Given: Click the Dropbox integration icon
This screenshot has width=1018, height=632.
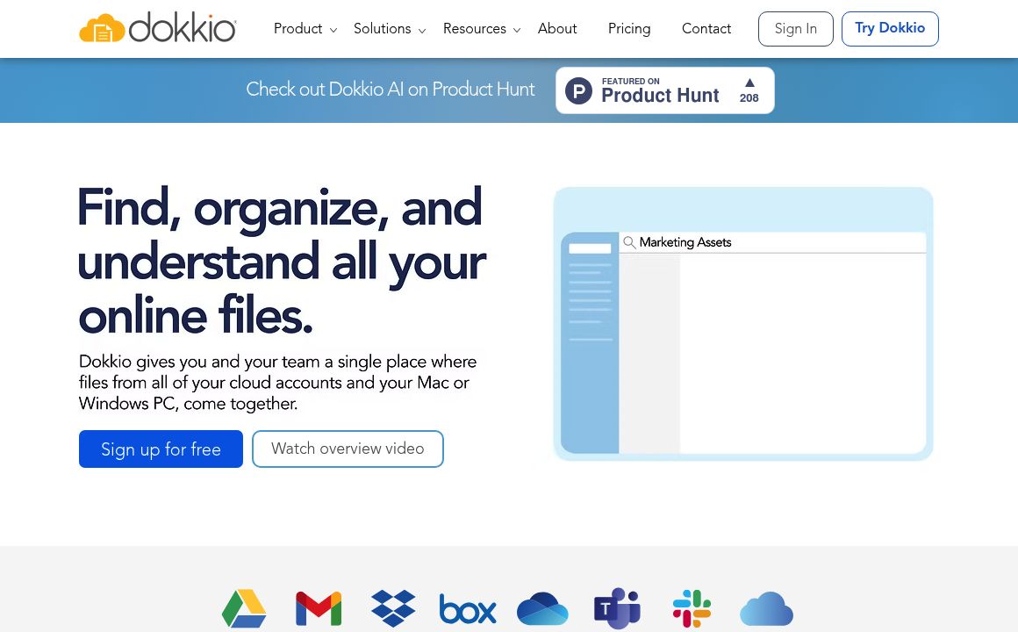Looking at the screenshot, I should point(393,608).
